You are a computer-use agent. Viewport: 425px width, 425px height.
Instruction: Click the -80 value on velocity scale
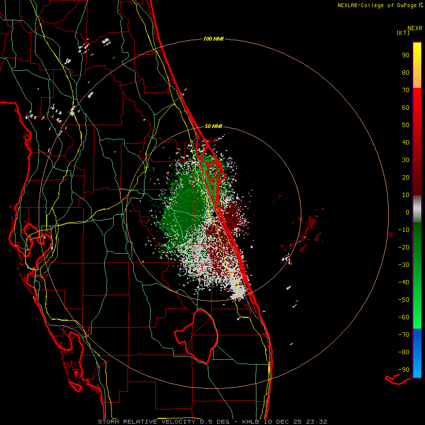pyautogui.click(x=404, y=352)
